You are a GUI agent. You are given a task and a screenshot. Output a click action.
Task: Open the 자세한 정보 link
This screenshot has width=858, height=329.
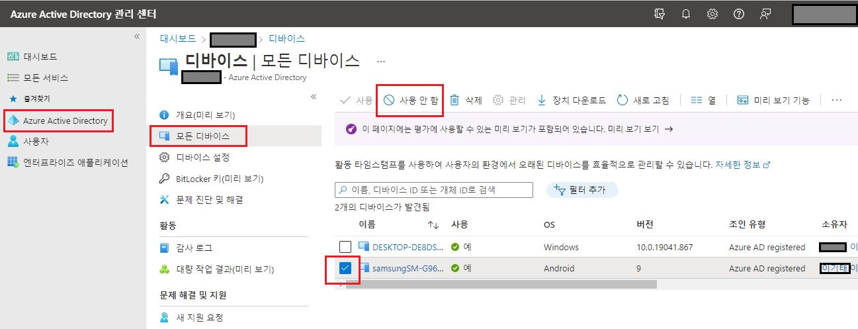pyautogui.click(x=743, y=164)
